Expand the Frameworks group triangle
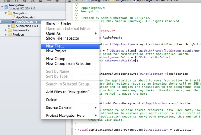The height and width of the screenshot is (135, 201). click(x=6, y=30)
